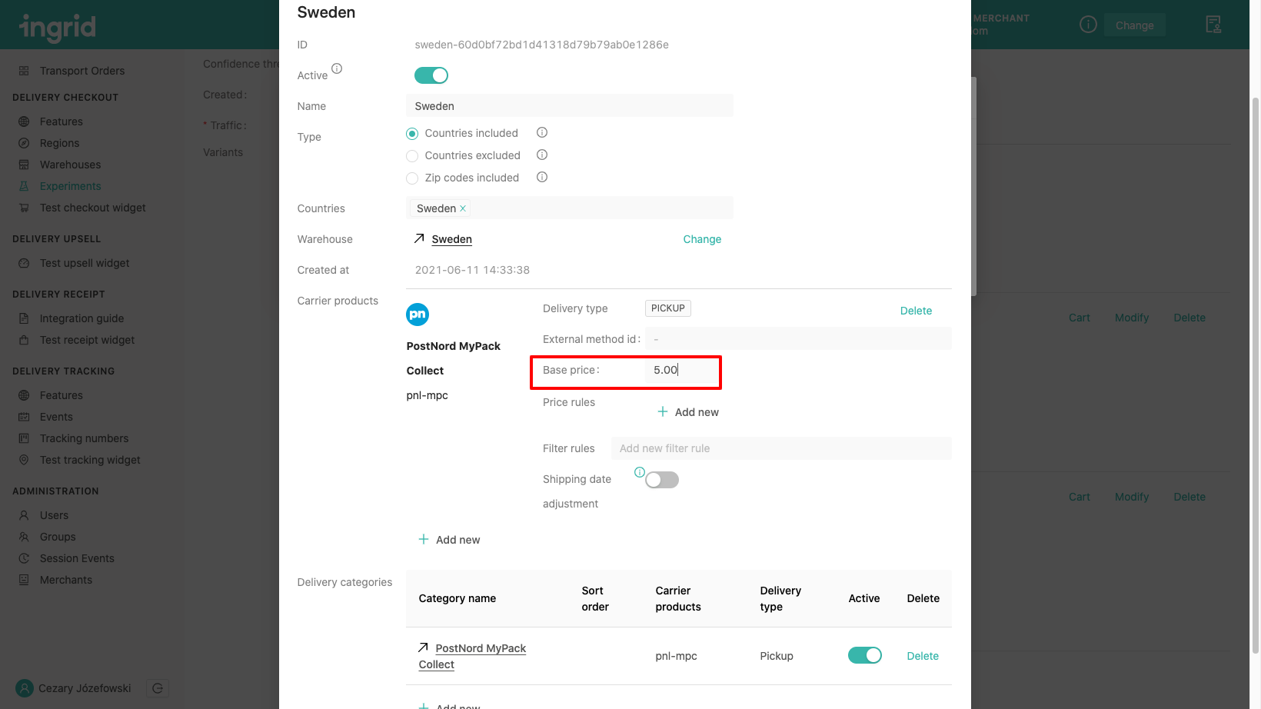The image size is (1261, 709).
Task: Open the Add new filter rule field
Action: 780,448
